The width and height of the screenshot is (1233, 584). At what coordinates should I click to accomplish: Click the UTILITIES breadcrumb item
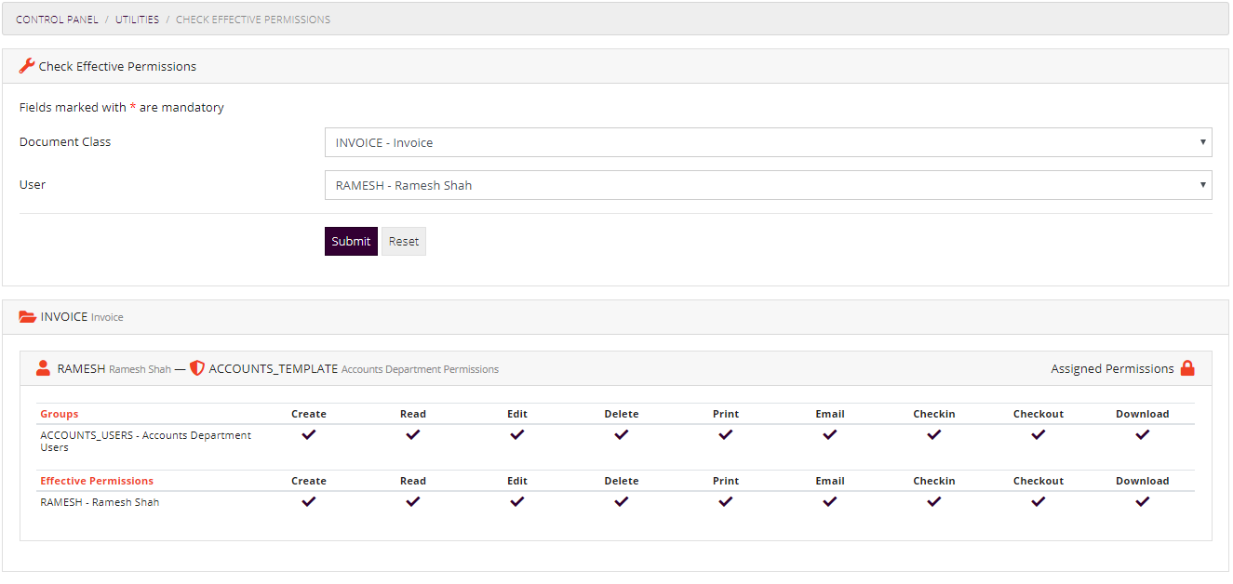137,19
